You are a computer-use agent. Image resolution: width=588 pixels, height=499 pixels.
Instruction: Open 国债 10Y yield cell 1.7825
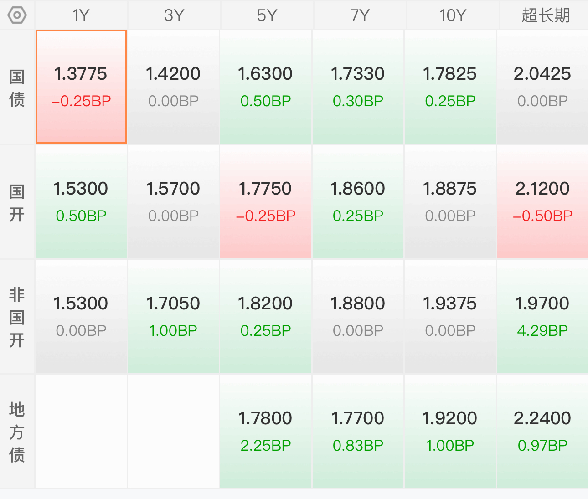click(x=450, y=87)
